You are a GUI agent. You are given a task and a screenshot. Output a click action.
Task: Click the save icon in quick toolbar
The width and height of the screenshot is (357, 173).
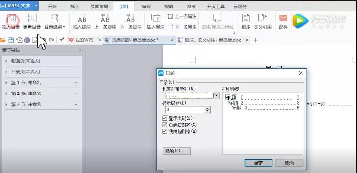(x=11, y=40)
